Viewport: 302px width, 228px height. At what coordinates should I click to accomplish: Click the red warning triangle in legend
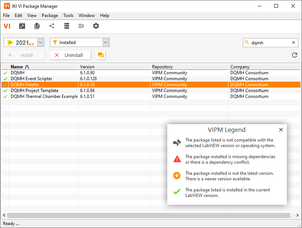coord(177,159)
